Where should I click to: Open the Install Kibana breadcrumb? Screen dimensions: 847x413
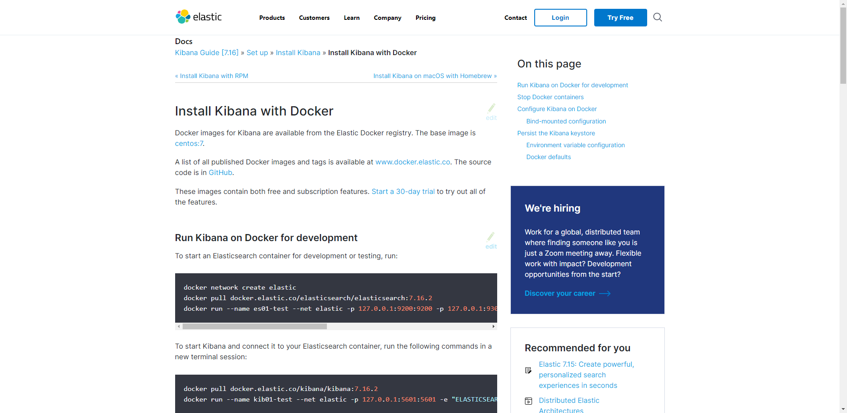pyautogui.click(x=298, y=52)
